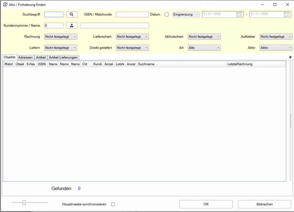Enable the Datum checkbox
The height and width of the screenshot is (212, 294).
click(x=167, y=14)
